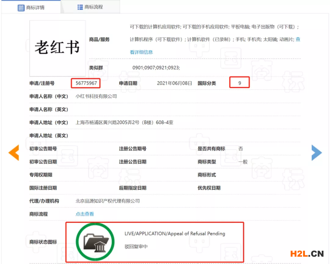Click the 代理/办理机构 label

44,201
